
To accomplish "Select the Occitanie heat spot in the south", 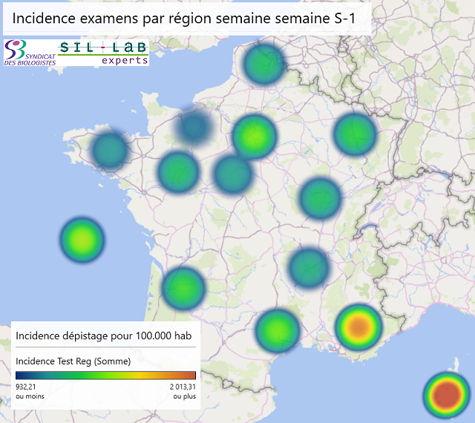I will point(277,329).
